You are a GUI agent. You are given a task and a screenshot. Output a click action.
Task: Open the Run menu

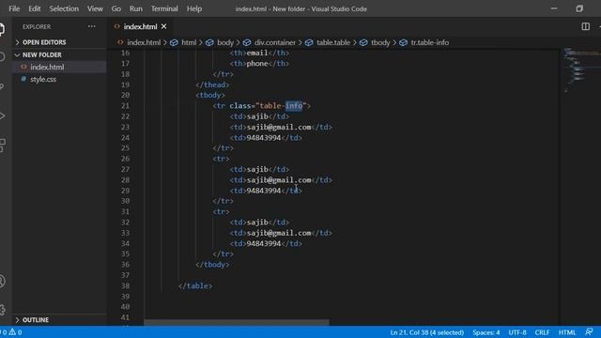(135, 8)
